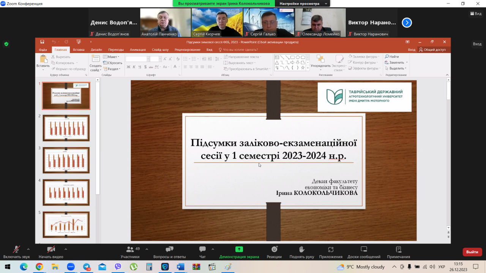Image resolution: width=486 pixels, height=273 pixels.
Task: Expand video options arrow beside Начать видео
Action: pos(66,249)
